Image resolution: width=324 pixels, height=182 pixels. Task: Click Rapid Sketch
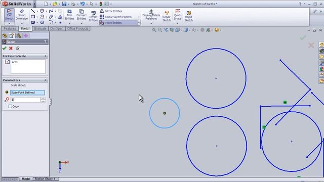[x=188, y=16]
